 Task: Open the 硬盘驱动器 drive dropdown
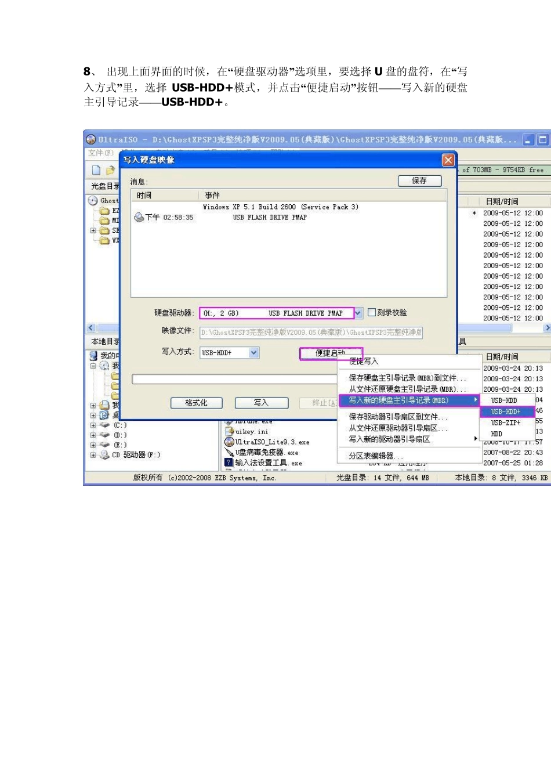[358, 313]
